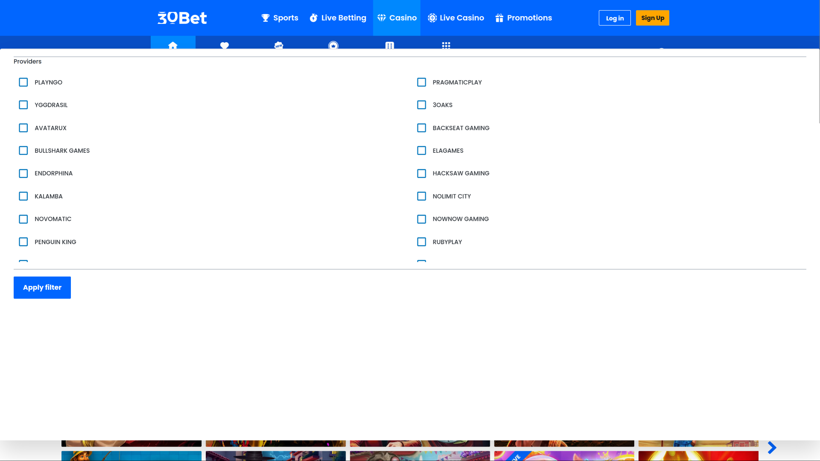The width and height of the screenshot is (820, 461).
Task: Open the Casino tab
Action: (x=396, y=18)
